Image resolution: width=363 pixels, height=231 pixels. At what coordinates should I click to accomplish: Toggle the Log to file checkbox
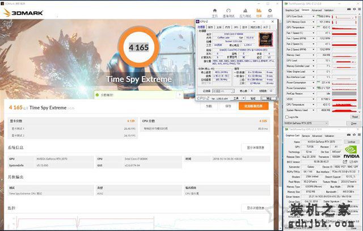[287, 117]
